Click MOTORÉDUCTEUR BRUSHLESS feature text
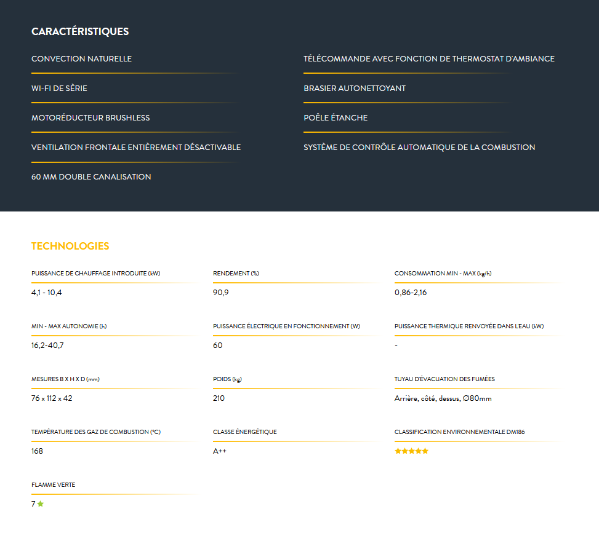Image resolution: width=599 pixels, height=533 pixels. click(x=90, y=117)
